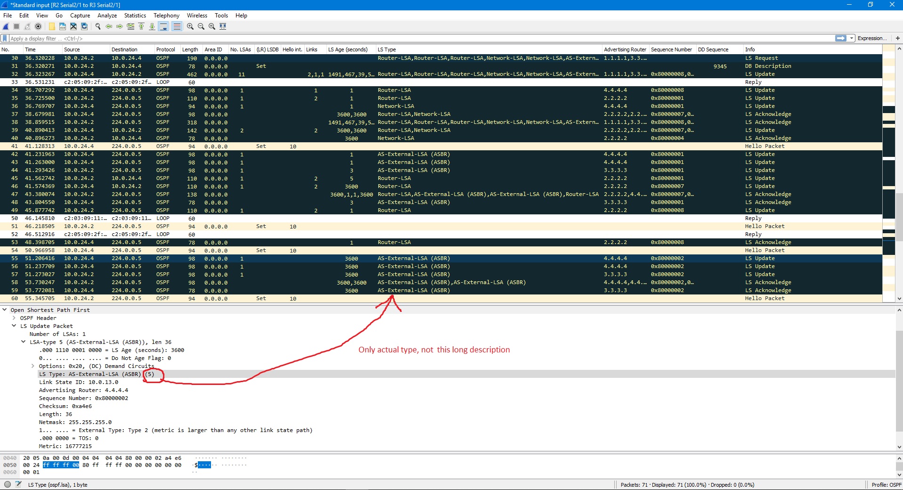Expand the OSPF Header node
Viewport: 903px width, 490px height.
tap(14, 318)
